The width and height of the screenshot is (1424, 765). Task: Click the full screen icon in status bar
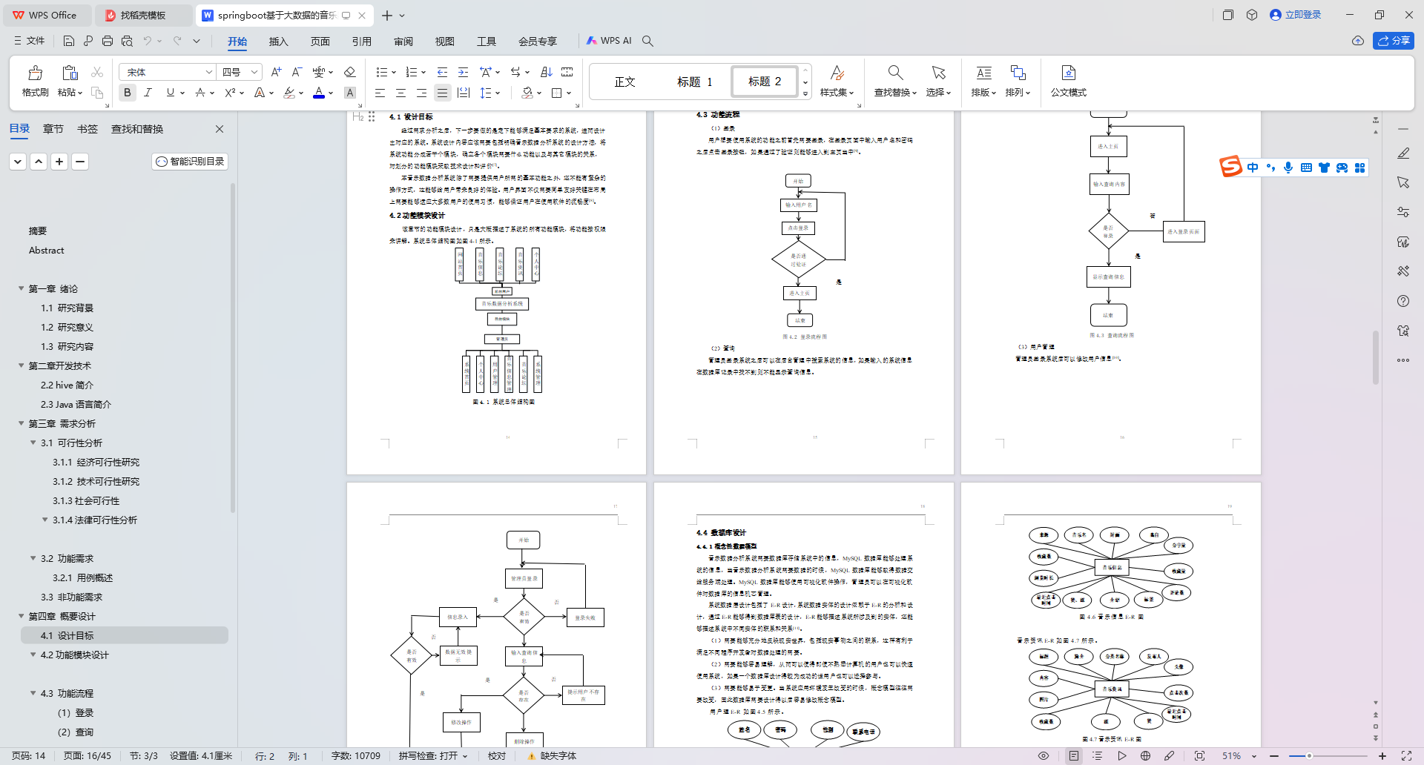pos(1406,756)
